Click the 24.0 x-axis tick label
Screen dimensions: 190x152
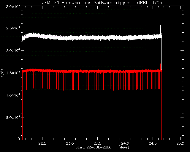[x=125, y=143]
